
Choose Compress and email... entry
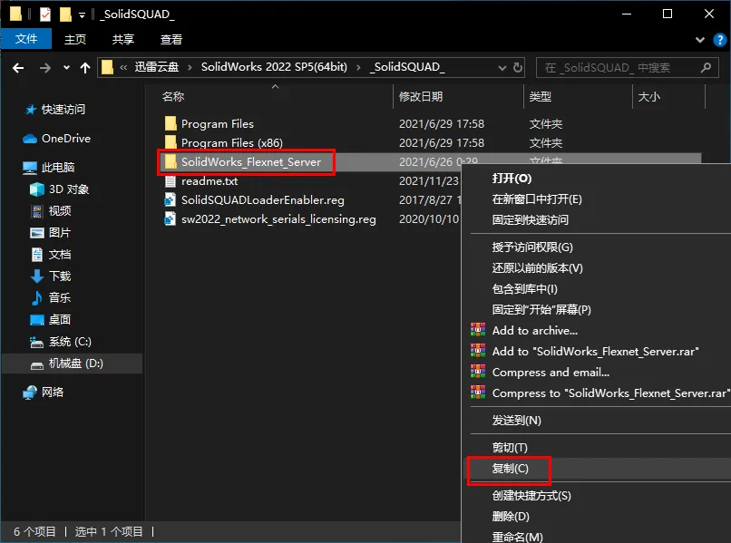[551, 373]
